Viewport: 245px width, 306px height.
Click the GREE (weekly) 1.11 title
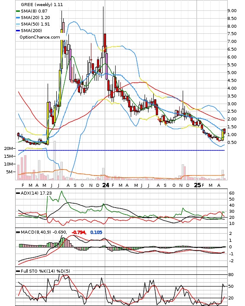42,4
